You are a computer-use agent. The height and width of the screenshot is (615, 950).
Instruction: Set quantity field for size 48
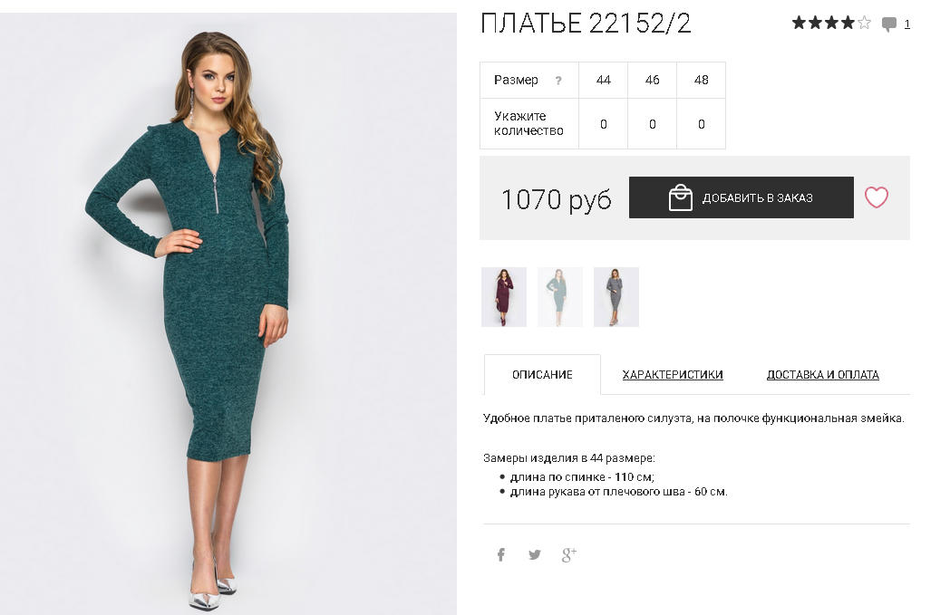702,124
